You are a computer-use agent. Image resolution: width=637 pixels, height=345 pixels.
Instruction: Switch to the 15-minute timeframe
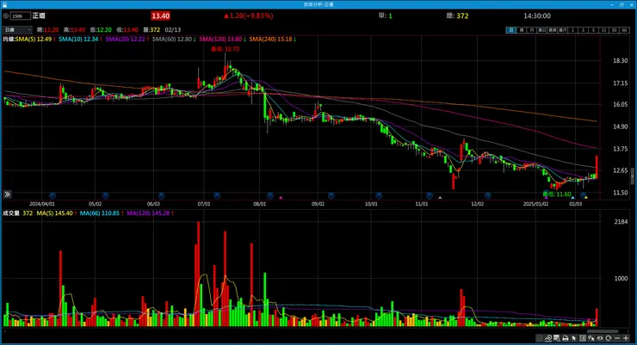603,30
